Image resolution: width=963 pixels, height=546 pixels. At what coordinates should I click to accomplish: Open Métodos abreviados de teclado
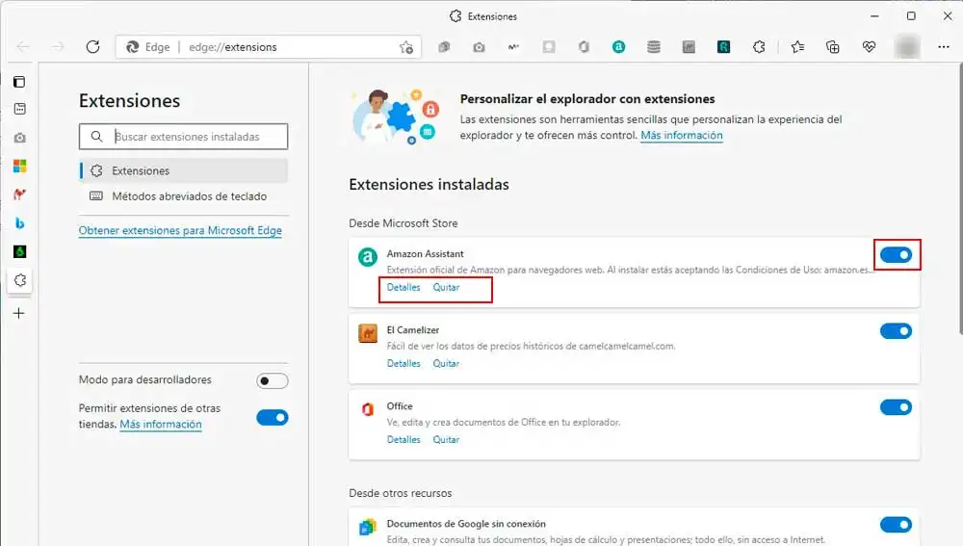[x=184, y=195]
